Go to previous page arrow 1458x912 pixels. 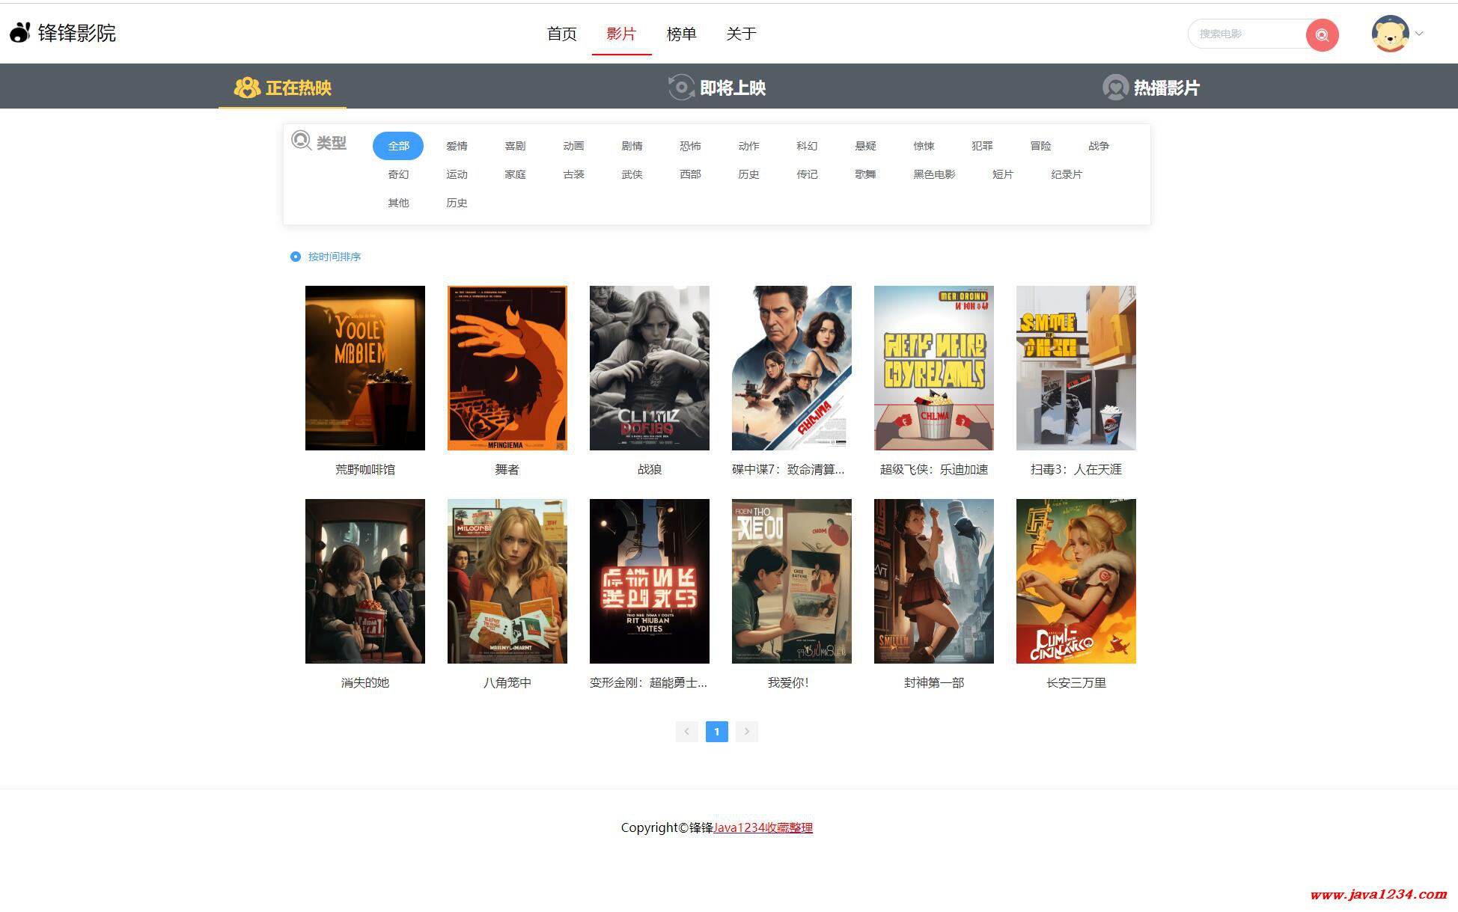[x=686, y=732]
